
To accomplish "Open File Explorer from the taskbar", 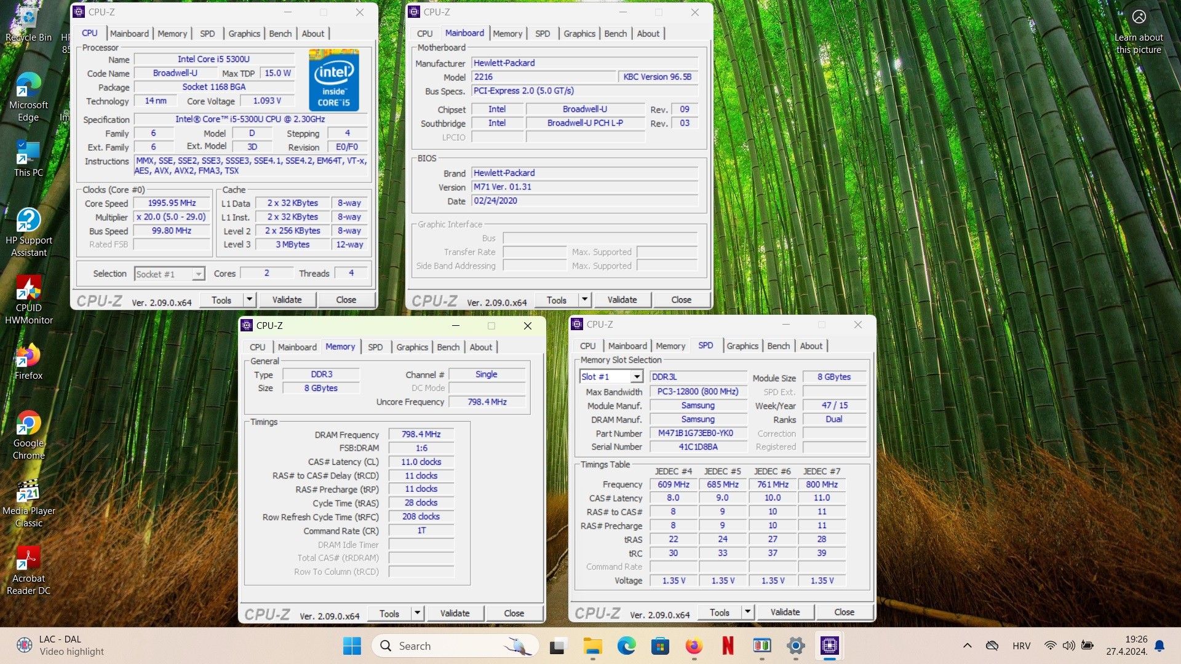I will tap(592, 646).
